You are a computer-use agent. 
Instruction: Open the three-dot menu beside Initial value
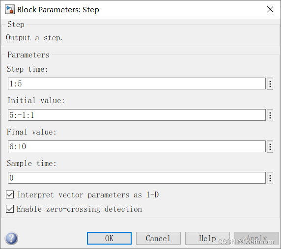point(270,115)
